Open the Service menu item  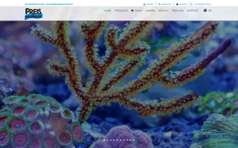163,11
